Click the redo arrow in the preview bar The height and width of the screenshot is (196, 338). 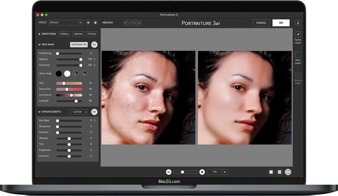(133, 23)
